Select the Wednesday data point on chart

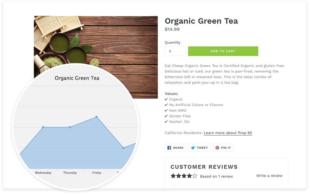(43, 128)
